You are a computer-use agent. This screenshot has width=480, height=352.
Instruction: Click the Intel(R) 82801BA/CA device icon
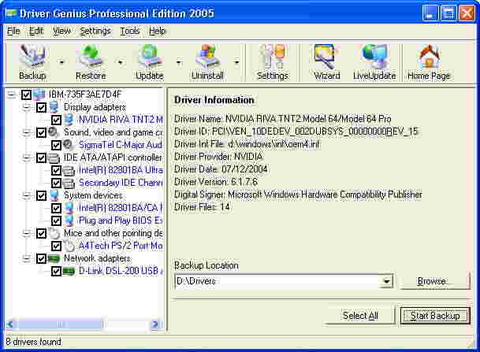tap(69, 208)
